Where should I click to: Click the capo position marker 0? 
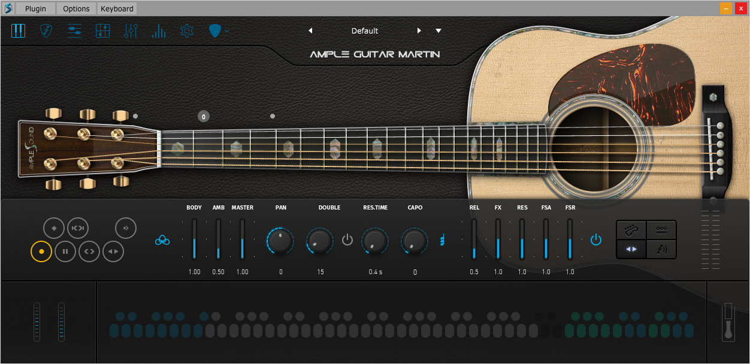click(204, 117)
